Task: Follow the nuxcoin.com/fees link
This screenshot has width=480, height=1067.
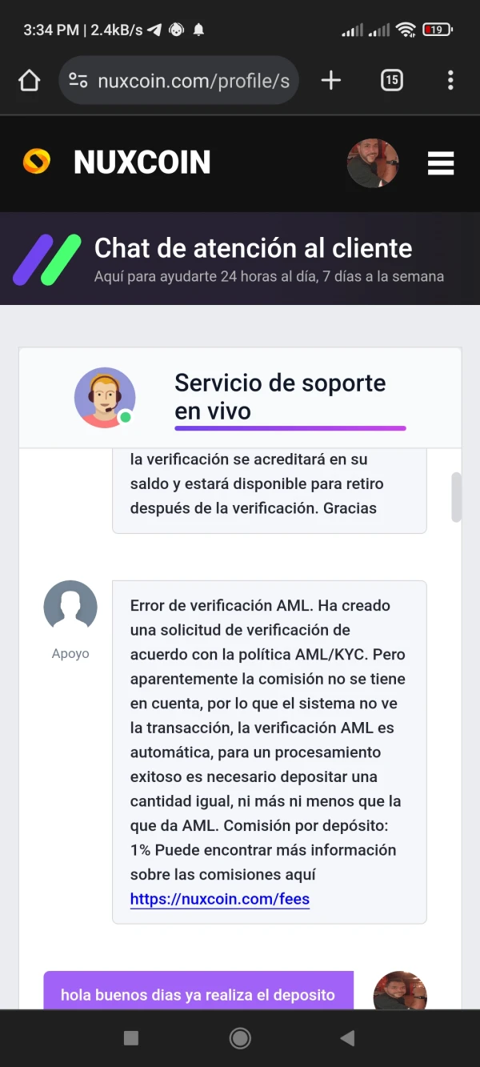Action: click(x=219, y=899)
